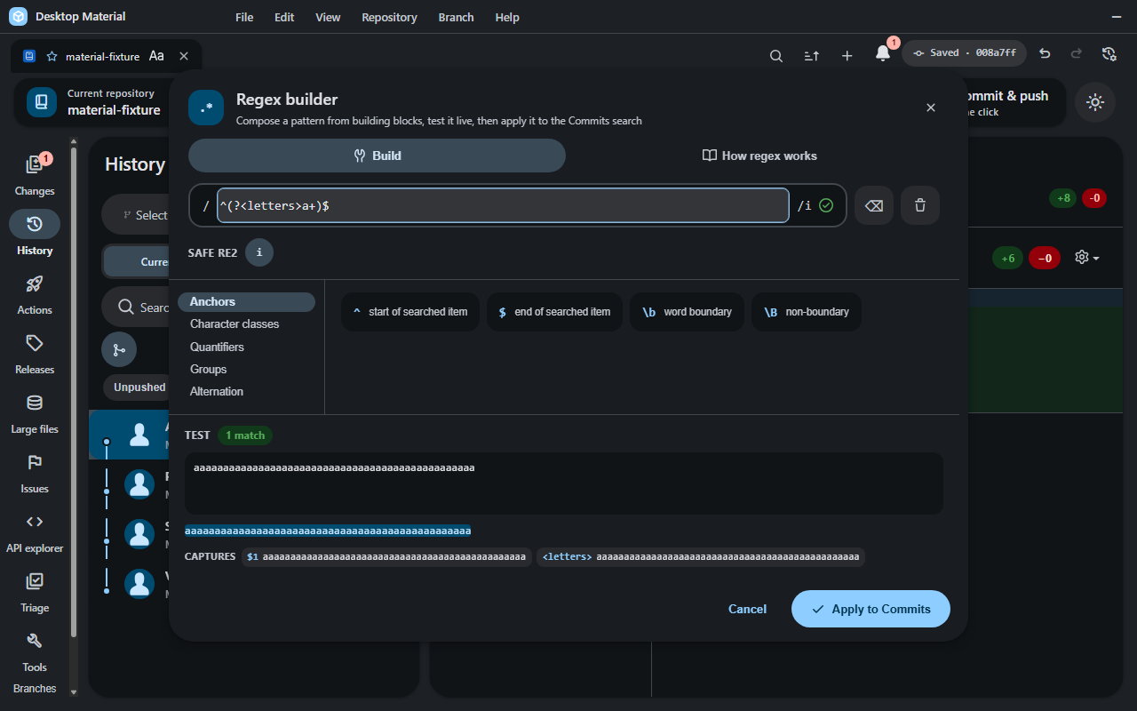Click the plus icon in the top toolbar
Viewport: 1137px width, 711px height.
[847, 55]
